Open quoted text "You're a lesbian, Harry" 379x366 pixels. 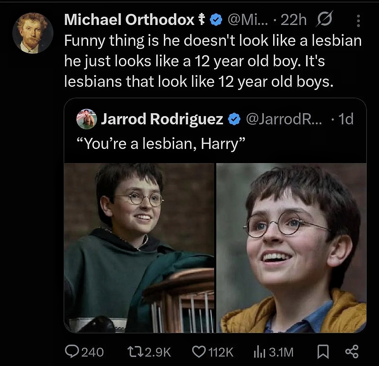pyautogui.click(x=161, y=144)
